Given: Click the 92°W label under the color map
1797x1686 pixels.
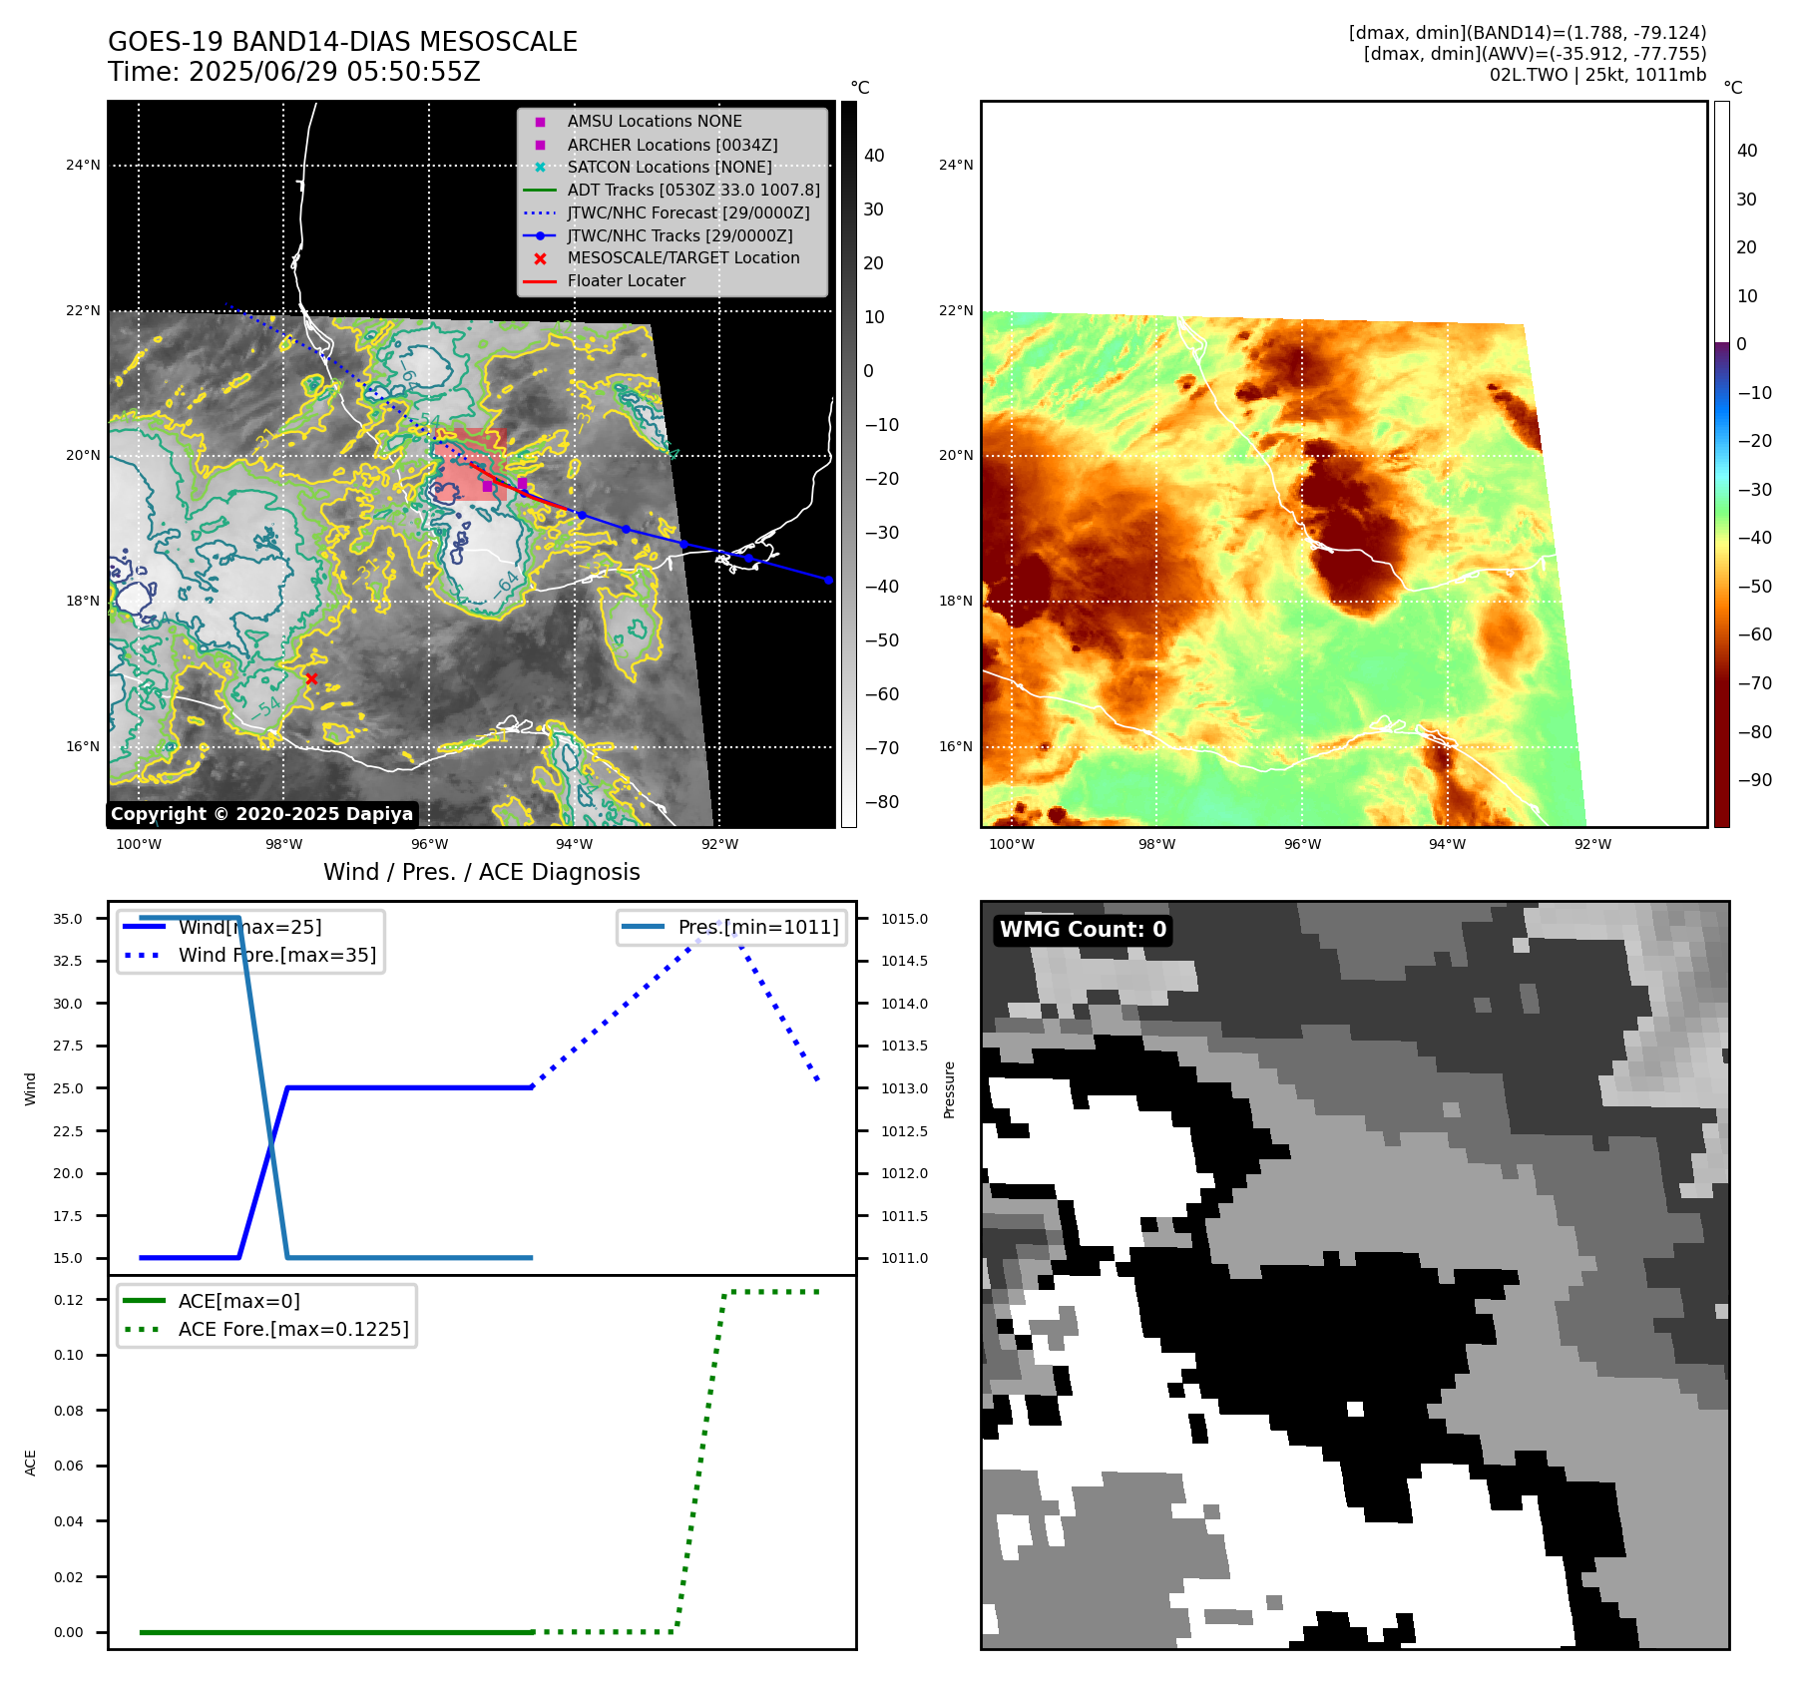Looking at the screenshot, I should tap(1592, 844).
